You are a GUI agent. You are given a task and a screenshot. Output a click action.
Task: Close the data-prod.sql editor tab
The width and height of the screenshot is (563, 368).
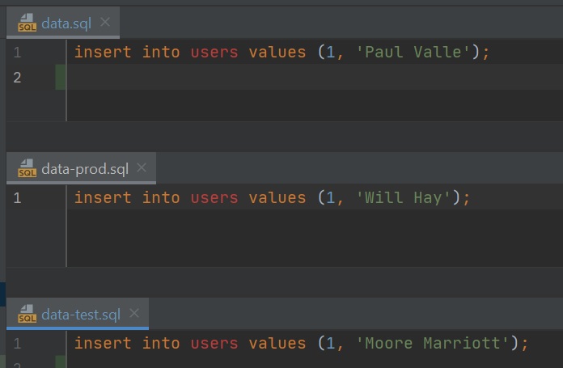(142, 168)
